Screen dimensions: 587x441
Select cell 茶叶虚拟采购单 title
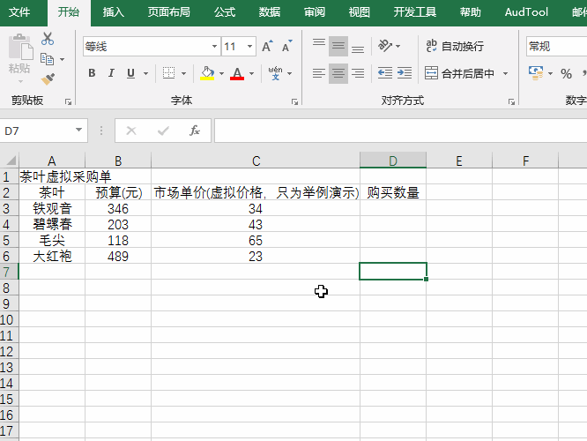(52, 176)
